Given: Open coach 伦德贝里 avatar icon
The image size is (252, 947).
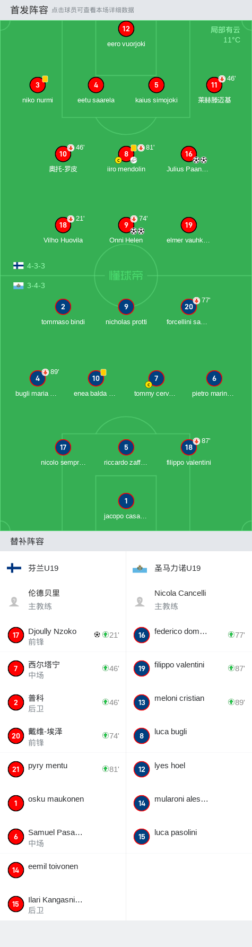Looking at the screenshot, I should pos(14,601).
